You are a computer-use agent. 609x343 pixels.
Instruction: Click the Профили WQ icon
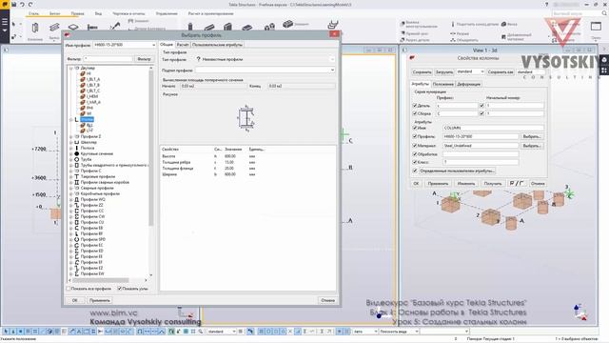pyautogui.click(x=77, y=199)
